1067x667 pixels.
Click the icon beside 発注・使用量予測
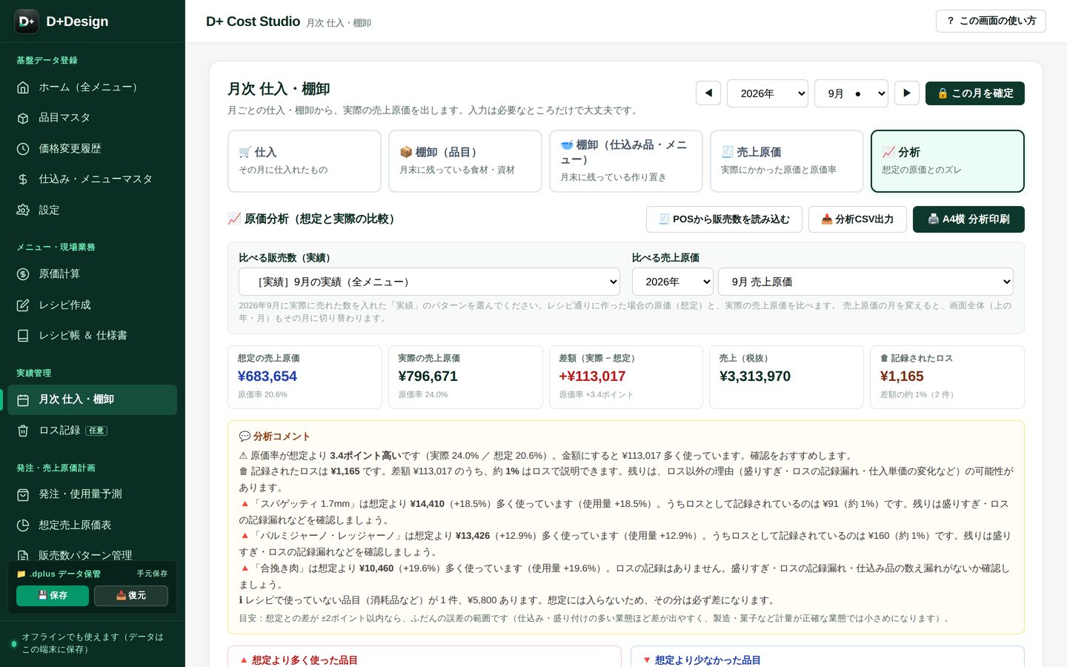23,494
